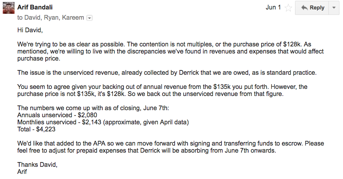The width and height of the screenshot is (343, 179).
Task: Click the sentence about unserviced revenue by Derrick
Action: coord(167,72)
